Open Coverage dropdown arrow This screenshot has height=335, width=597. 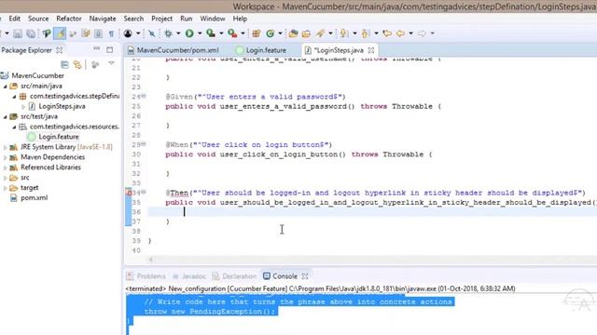click(221, 33)
